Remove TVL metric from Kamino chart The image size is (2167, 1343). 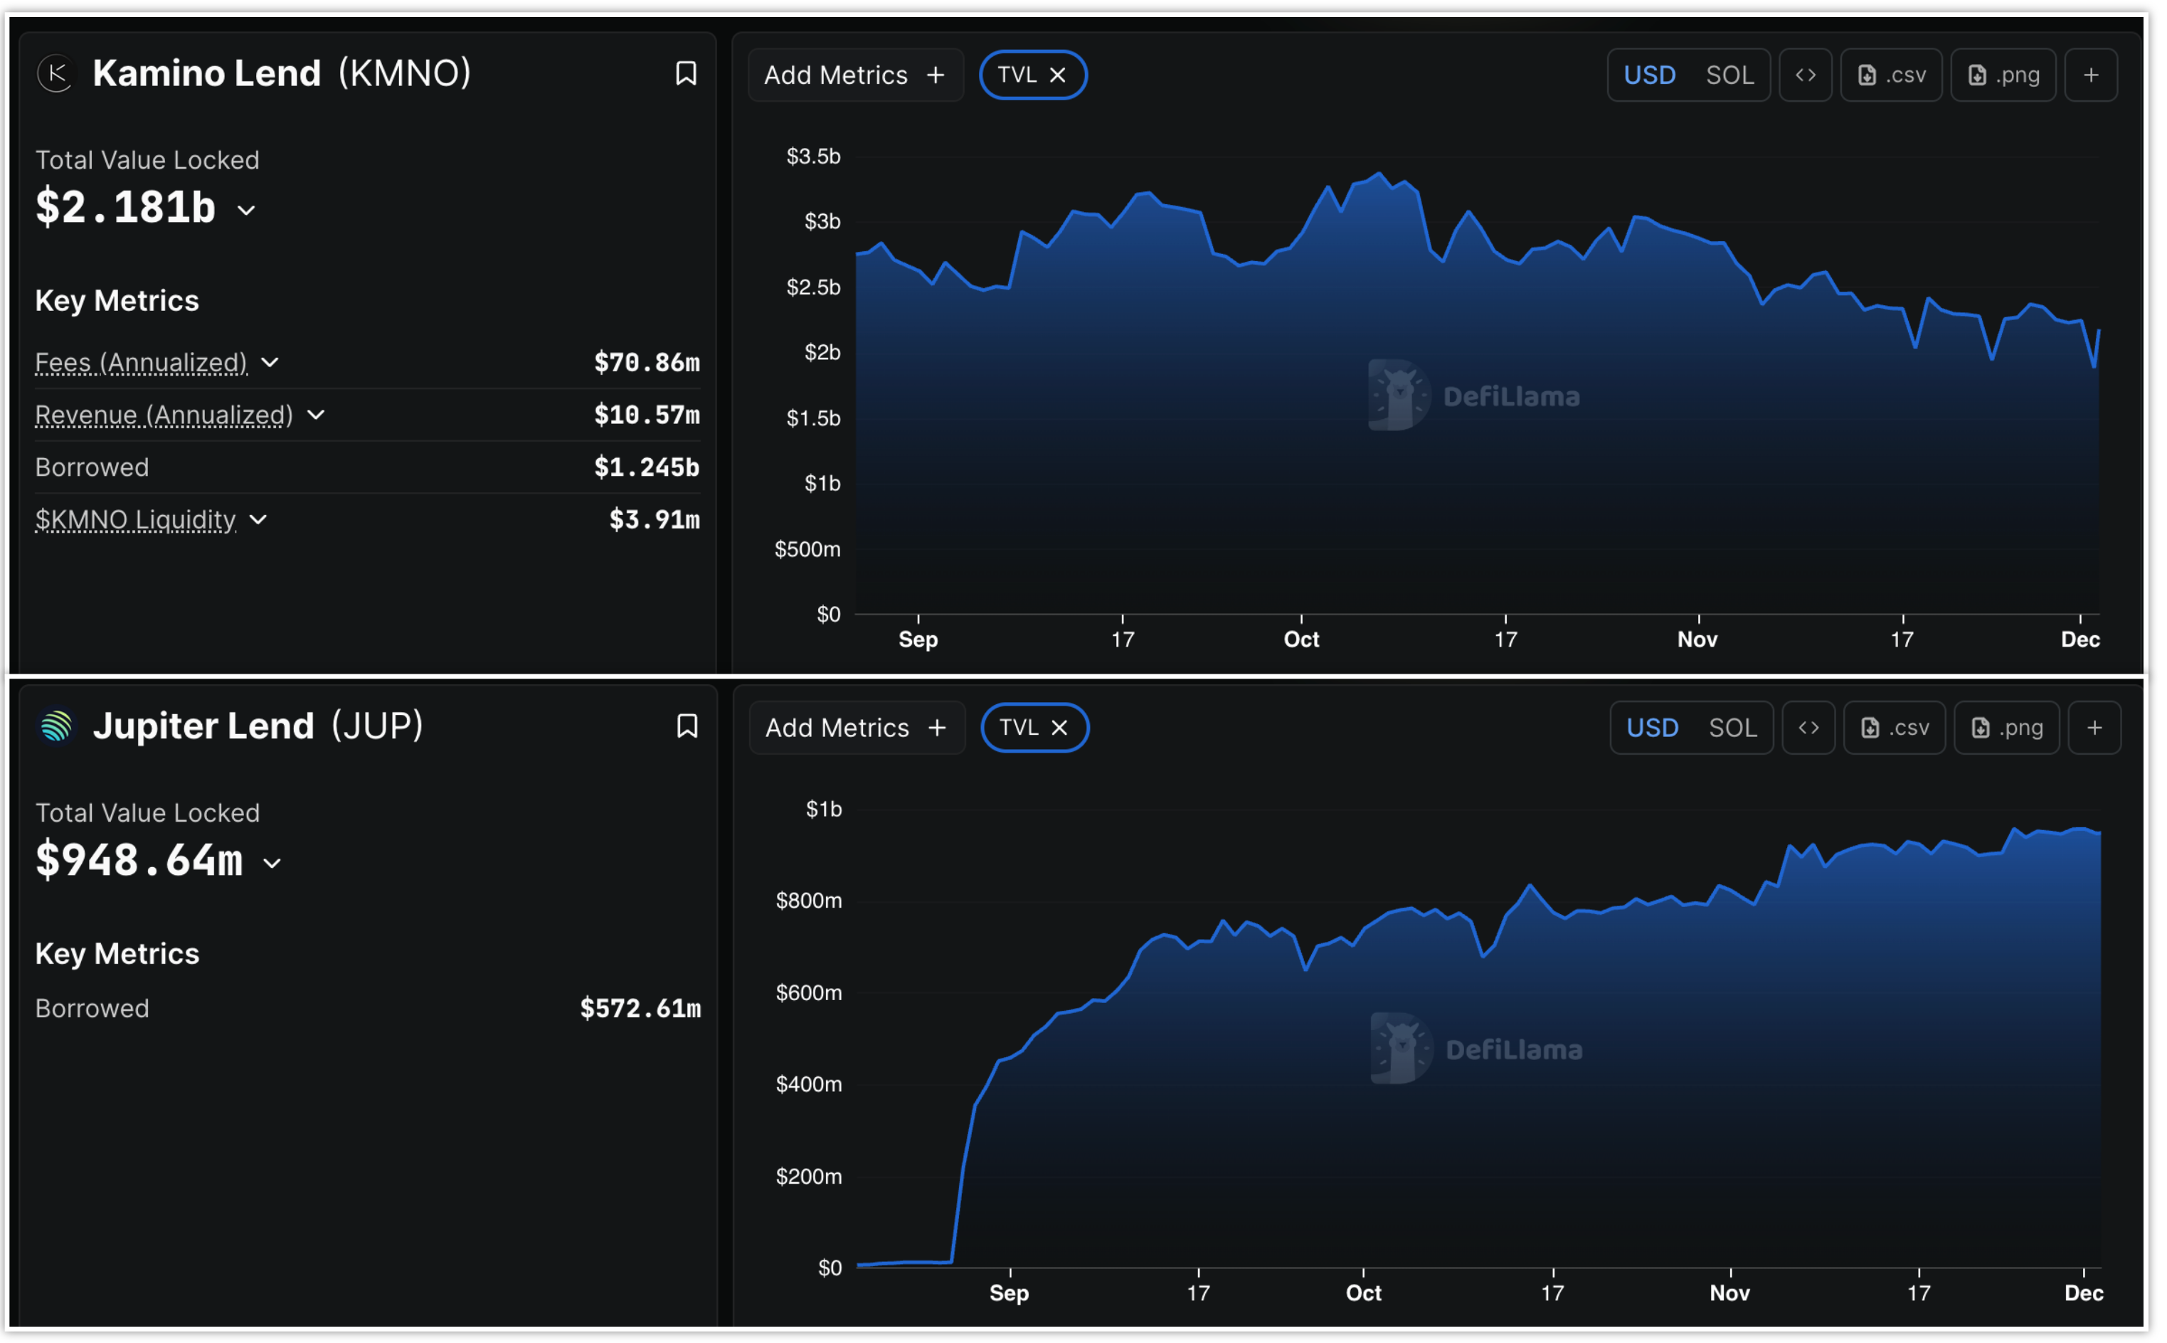point(1058,75)
